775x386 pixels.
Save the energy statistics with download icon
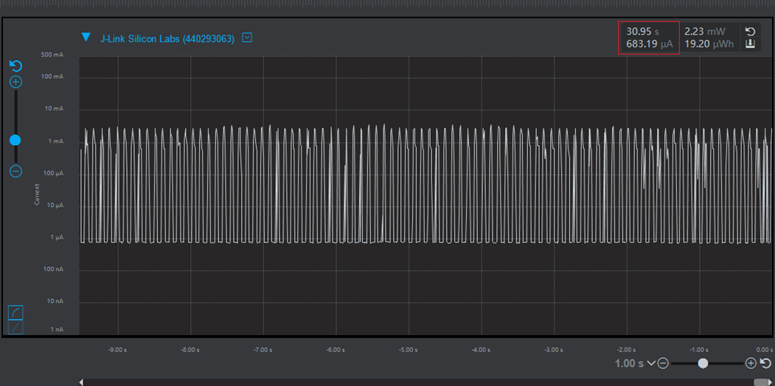(750, 44)
